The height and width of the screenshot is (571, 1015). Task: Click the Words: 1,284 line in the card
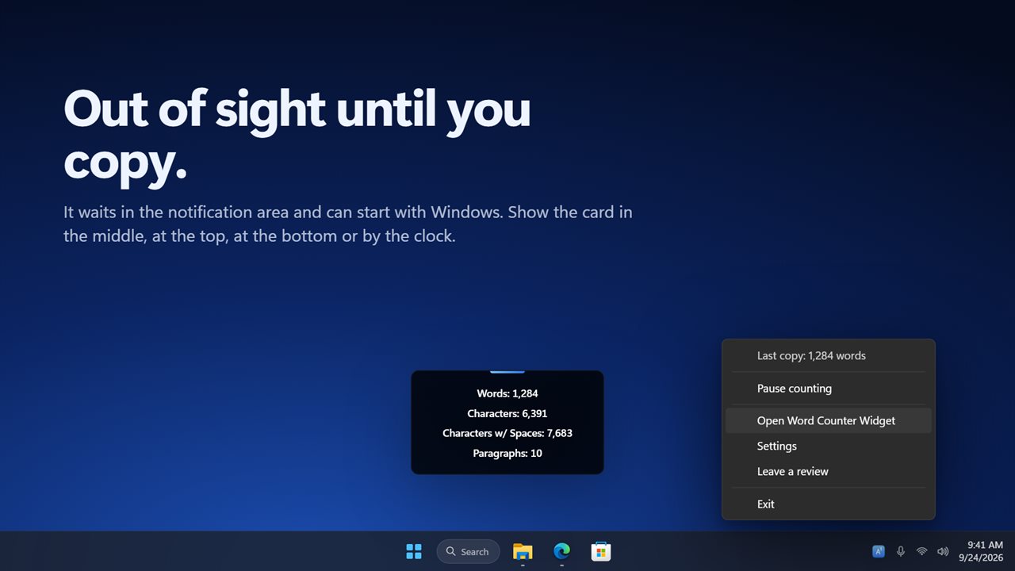coord(507,393)
